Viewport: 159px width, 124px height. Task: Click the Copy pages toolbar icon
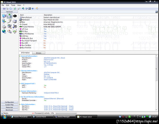[11, 9]
